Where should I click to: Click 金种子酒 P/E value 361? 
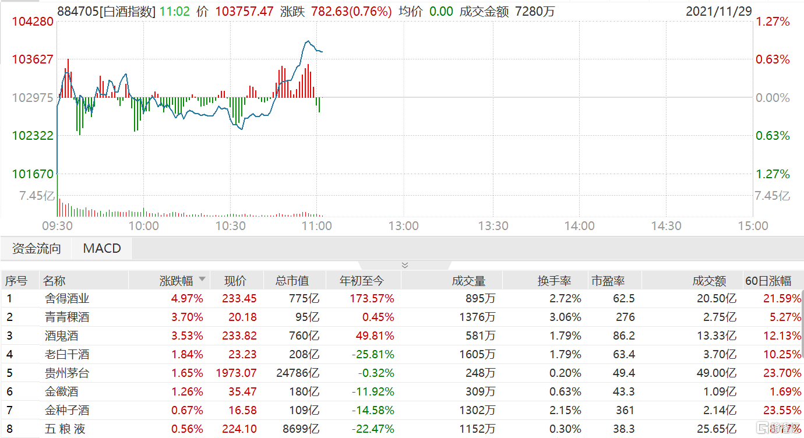625,411
